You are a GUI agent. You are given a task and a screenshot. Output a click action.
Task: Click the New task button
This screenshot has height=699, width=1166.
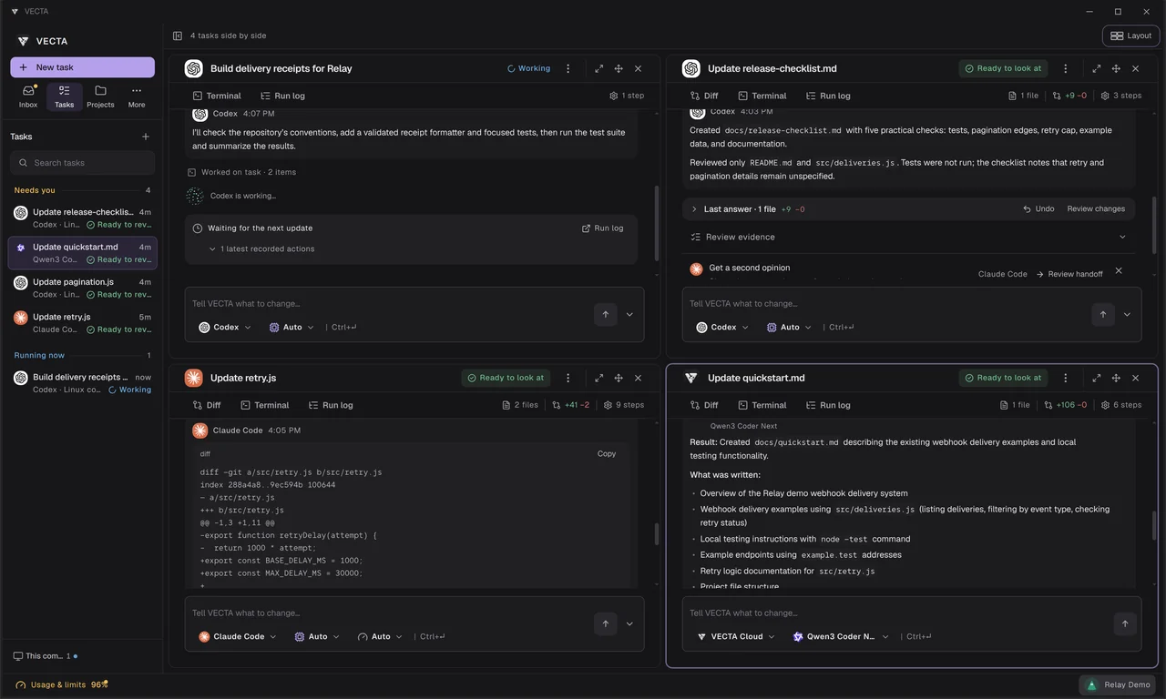(82, 67)
